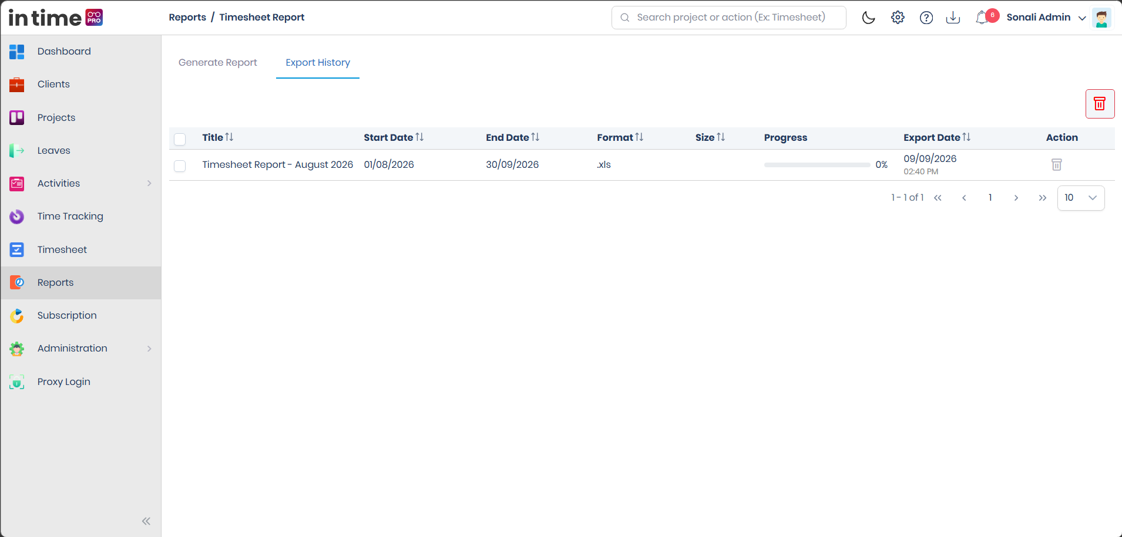The width and height of the screenshot is (1122, 537).
Task: Tick the select-all checkbox in table header
Action: pos(180,139)
